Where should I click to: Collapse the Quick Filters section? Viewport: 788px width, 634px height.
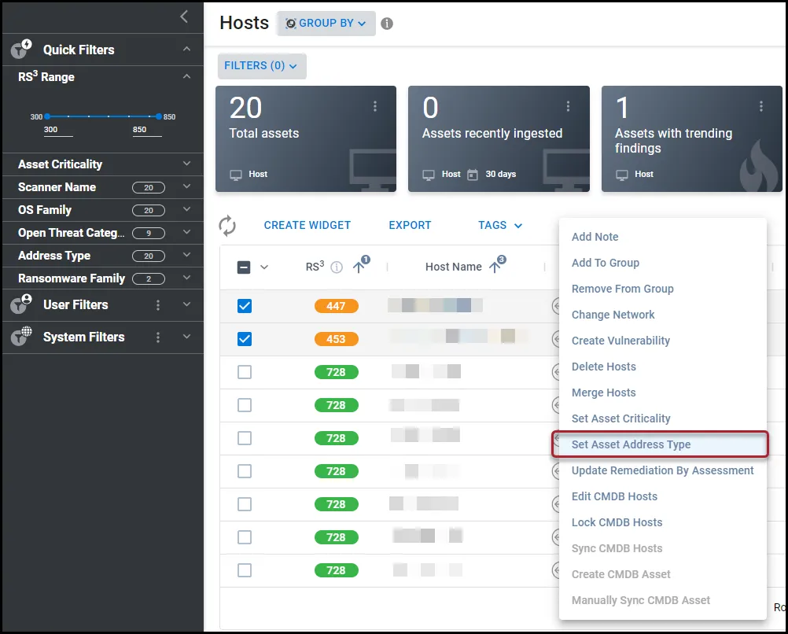click(x=186, y=49)
